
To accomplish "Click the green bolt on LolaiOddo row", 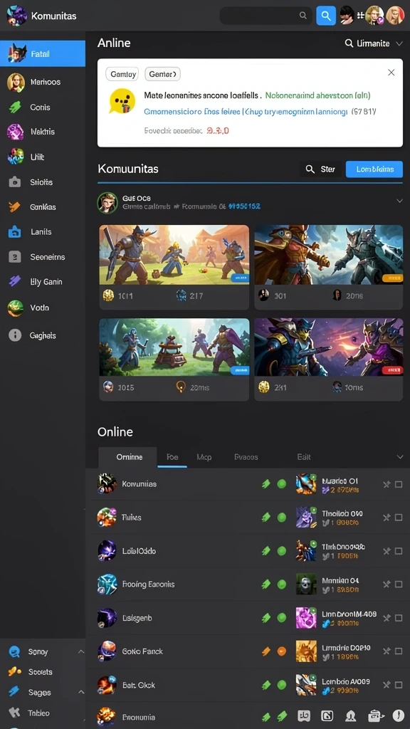I will (266, 551).
